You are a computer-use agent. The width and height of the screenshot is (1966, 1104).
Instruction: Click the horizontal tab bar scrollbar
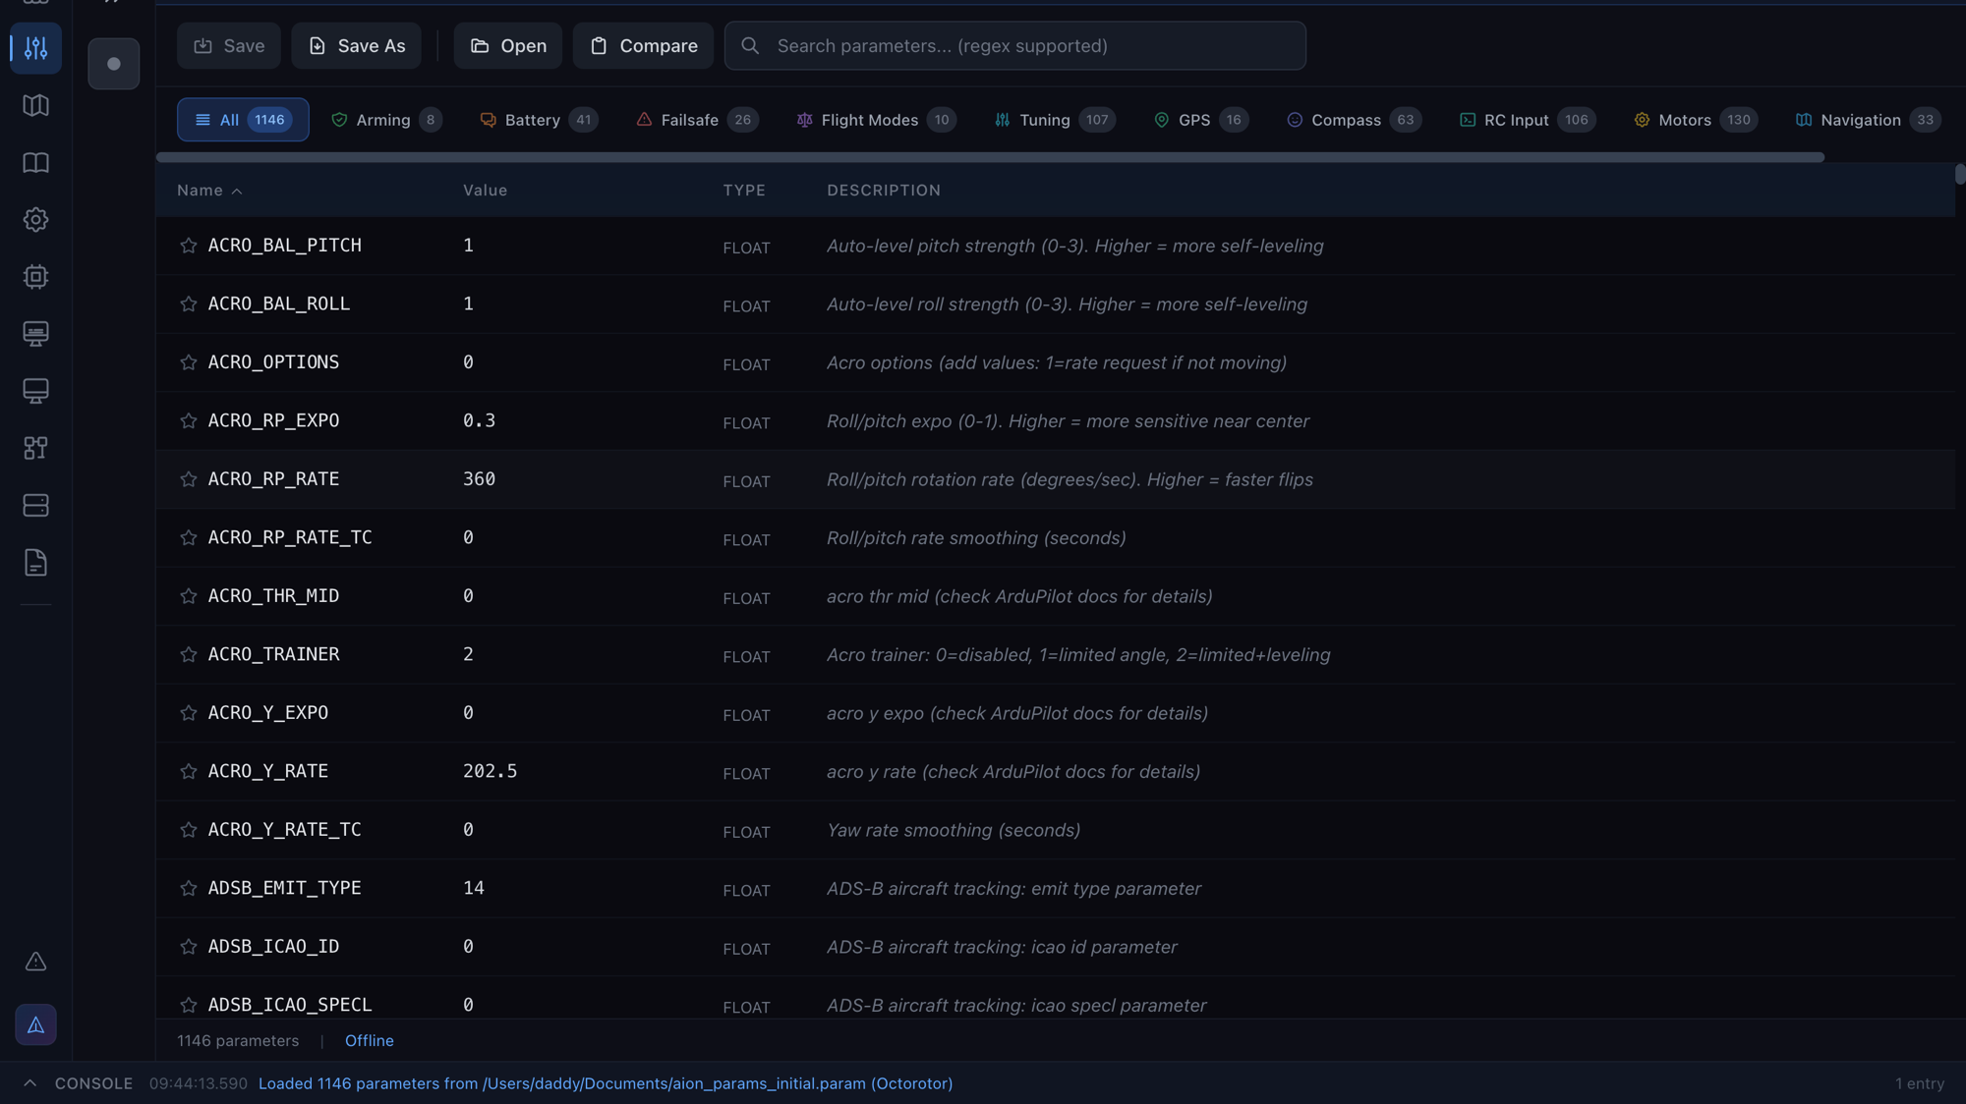click(x=989, y=157)
